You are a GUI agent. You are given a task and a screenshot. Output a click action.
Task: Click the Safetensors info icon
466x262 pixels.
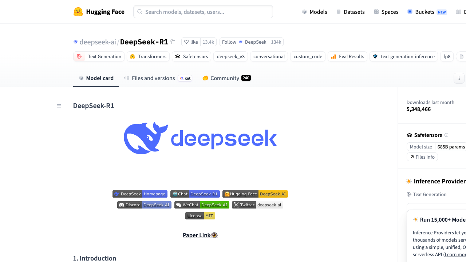[x=446, y=135]
